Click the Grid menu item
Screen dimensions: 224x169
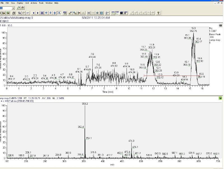27,3
